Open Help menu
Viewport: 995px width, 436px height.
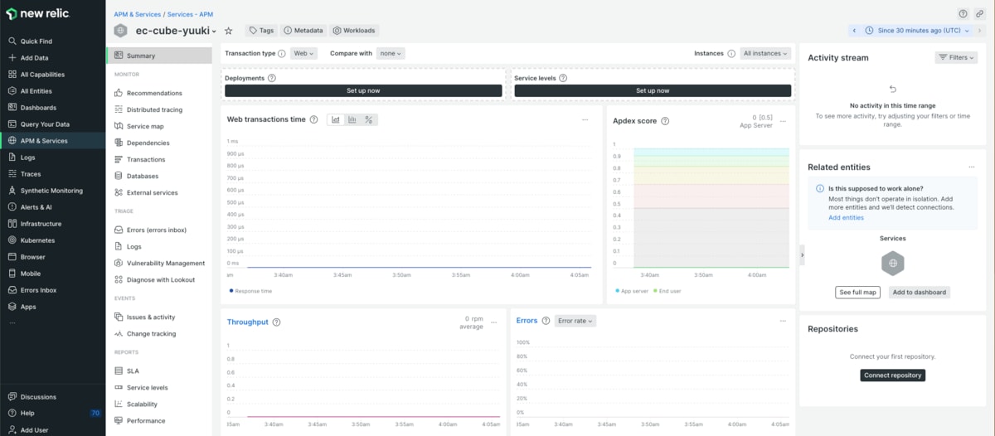pyautogui.click(x=27, y=413)
